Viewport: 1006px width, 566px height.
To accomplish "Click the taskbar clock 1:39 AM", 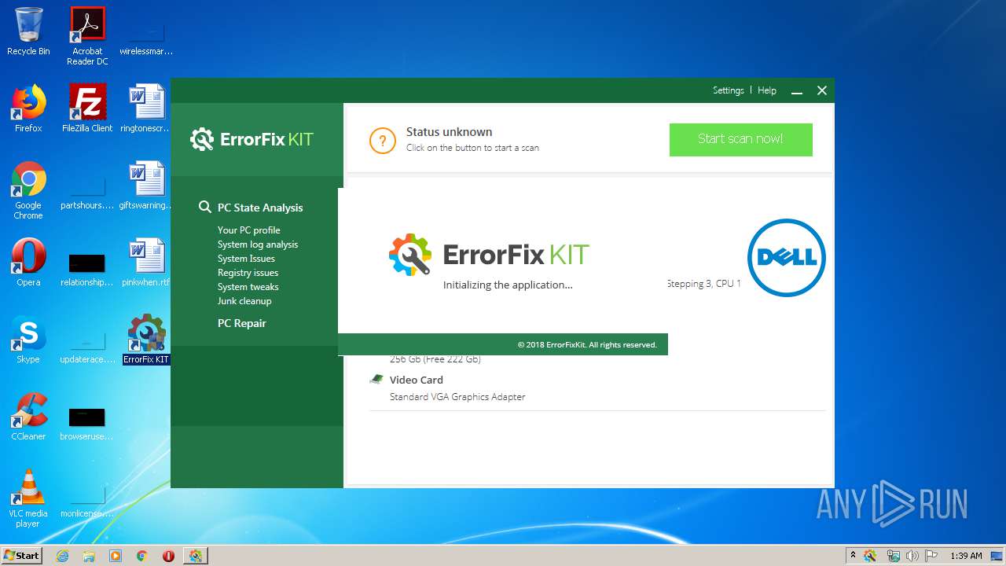I will pos(966,556).
